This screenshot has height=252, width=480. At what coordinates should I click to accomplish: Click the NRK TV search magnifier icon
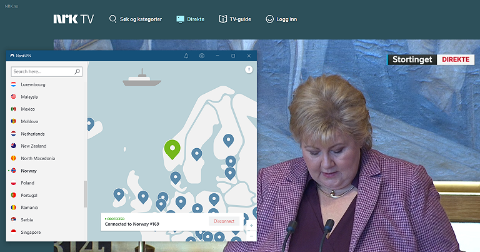point(112,19)
